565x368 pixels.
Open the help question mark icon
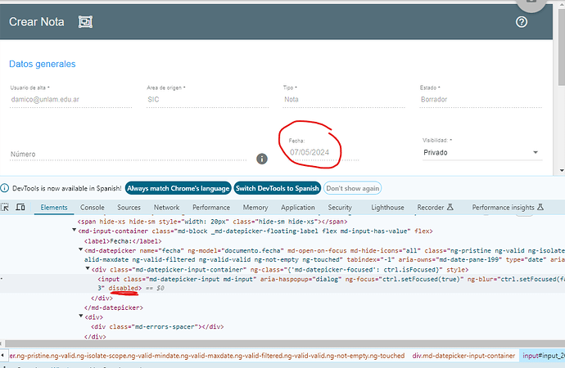point(522,22)
